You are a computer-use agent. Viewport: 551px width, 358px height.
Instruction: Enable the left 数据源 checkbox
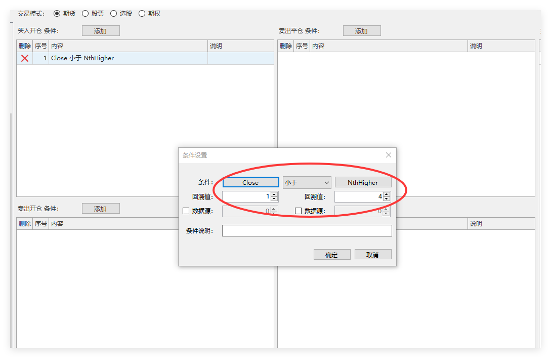tap(186, 211)
